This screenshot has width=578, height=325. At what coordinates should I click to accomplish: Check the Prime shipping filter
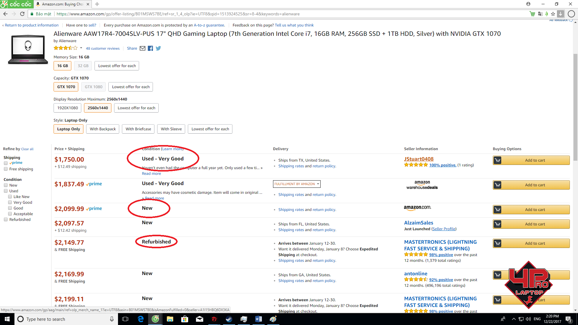6,163
